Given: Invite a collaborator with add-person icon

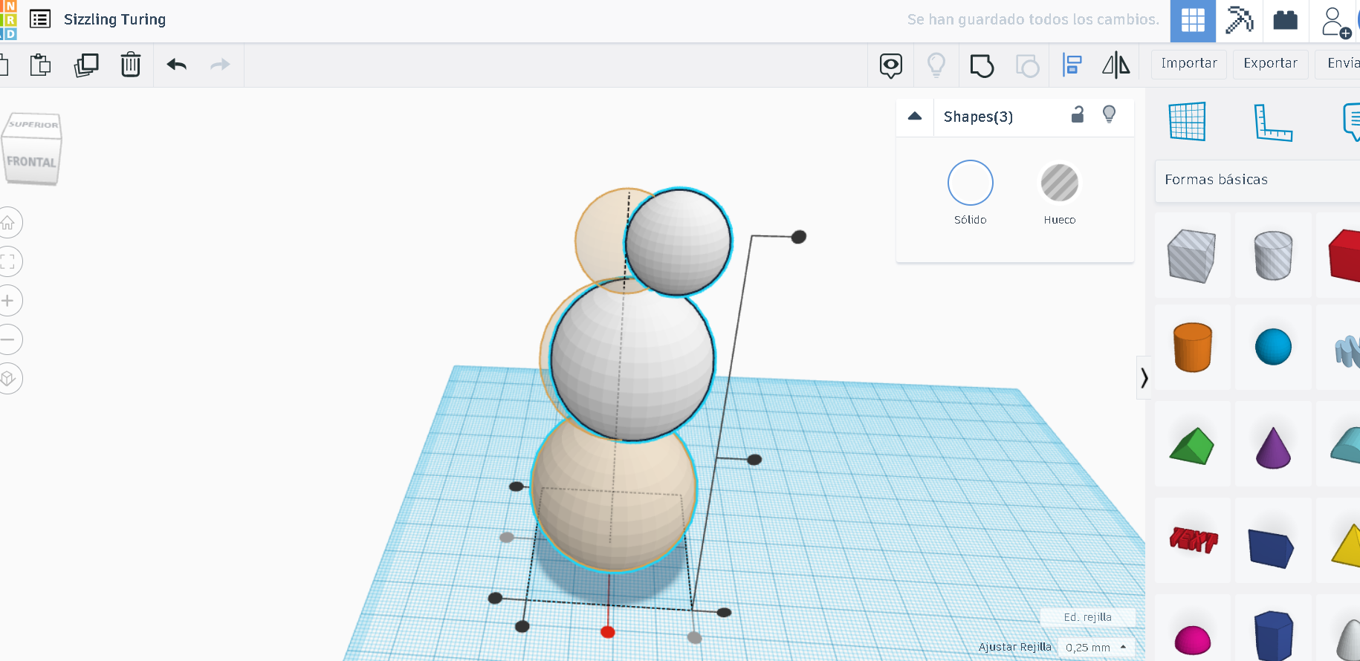Looking at the screenshot, I should (1335, 22).
